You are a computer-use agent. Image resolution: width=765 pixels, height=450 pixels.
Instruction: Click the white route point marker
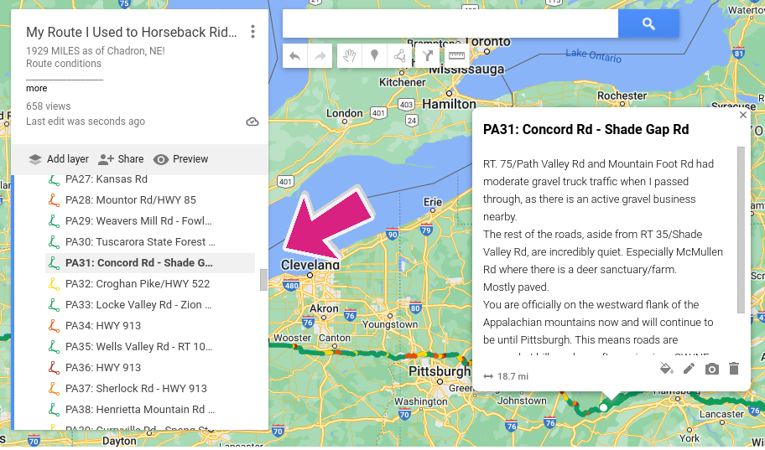(603, 407)
